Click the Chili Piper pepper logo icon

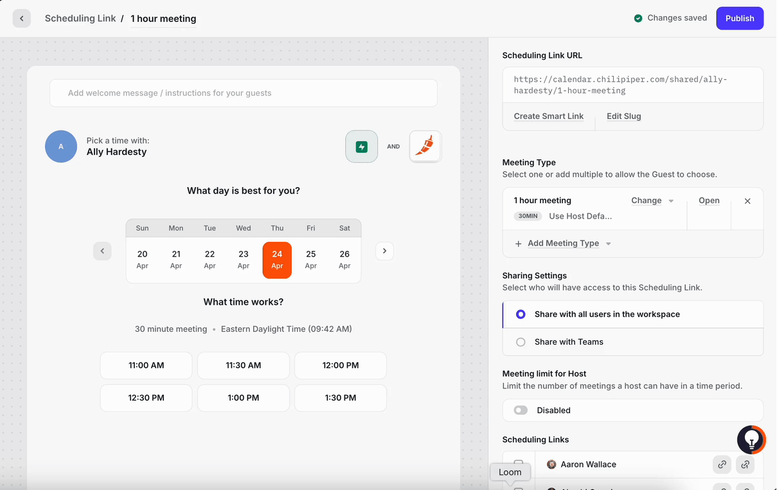click(x=425, y=147)
